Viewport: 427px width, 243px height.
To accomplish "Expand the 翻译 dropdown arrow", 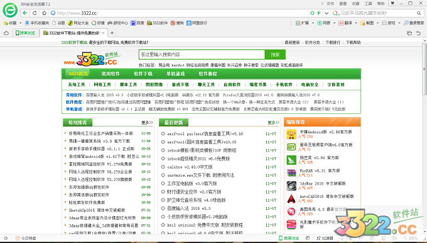I will 356,23.
